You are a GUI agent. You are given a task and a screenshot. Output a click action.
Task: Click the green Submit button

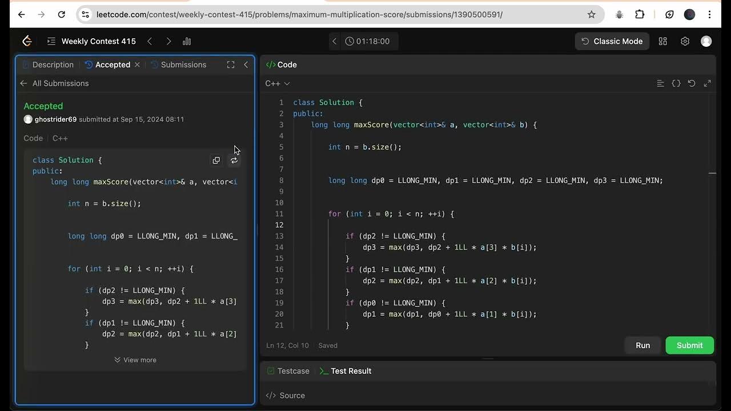(690, 345)
